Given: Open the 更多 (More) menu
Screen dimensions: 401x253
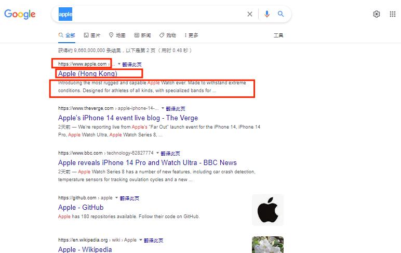Looking at the screenshot, I should (x=192, y=35).
